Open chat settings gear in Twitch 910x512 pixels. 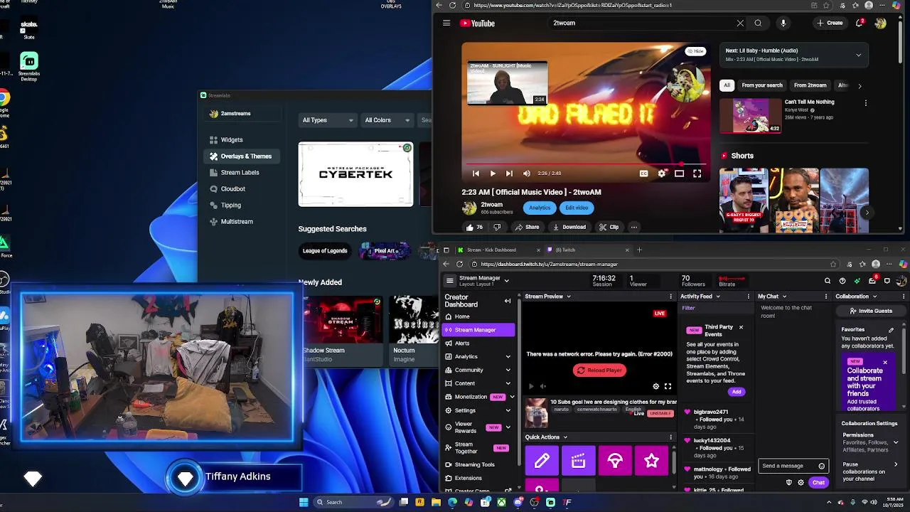pyautogui.click(x=801, y=483)
